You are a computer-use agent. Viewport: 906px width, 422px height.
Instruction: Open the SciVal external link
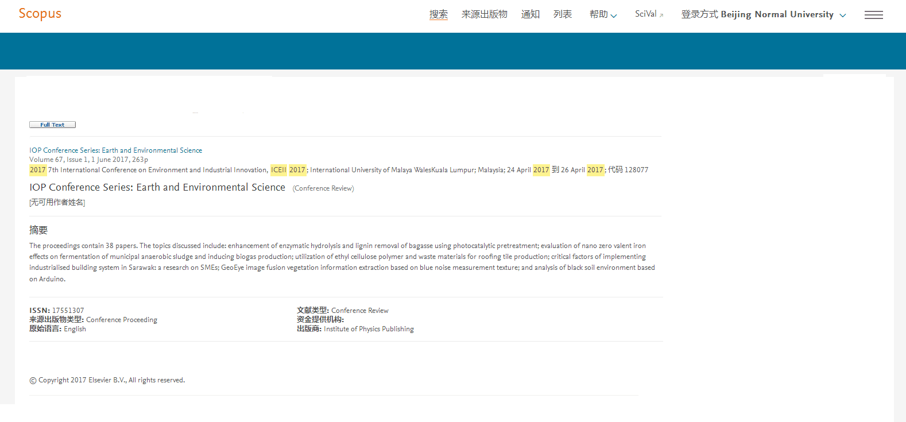click(649, 14)
